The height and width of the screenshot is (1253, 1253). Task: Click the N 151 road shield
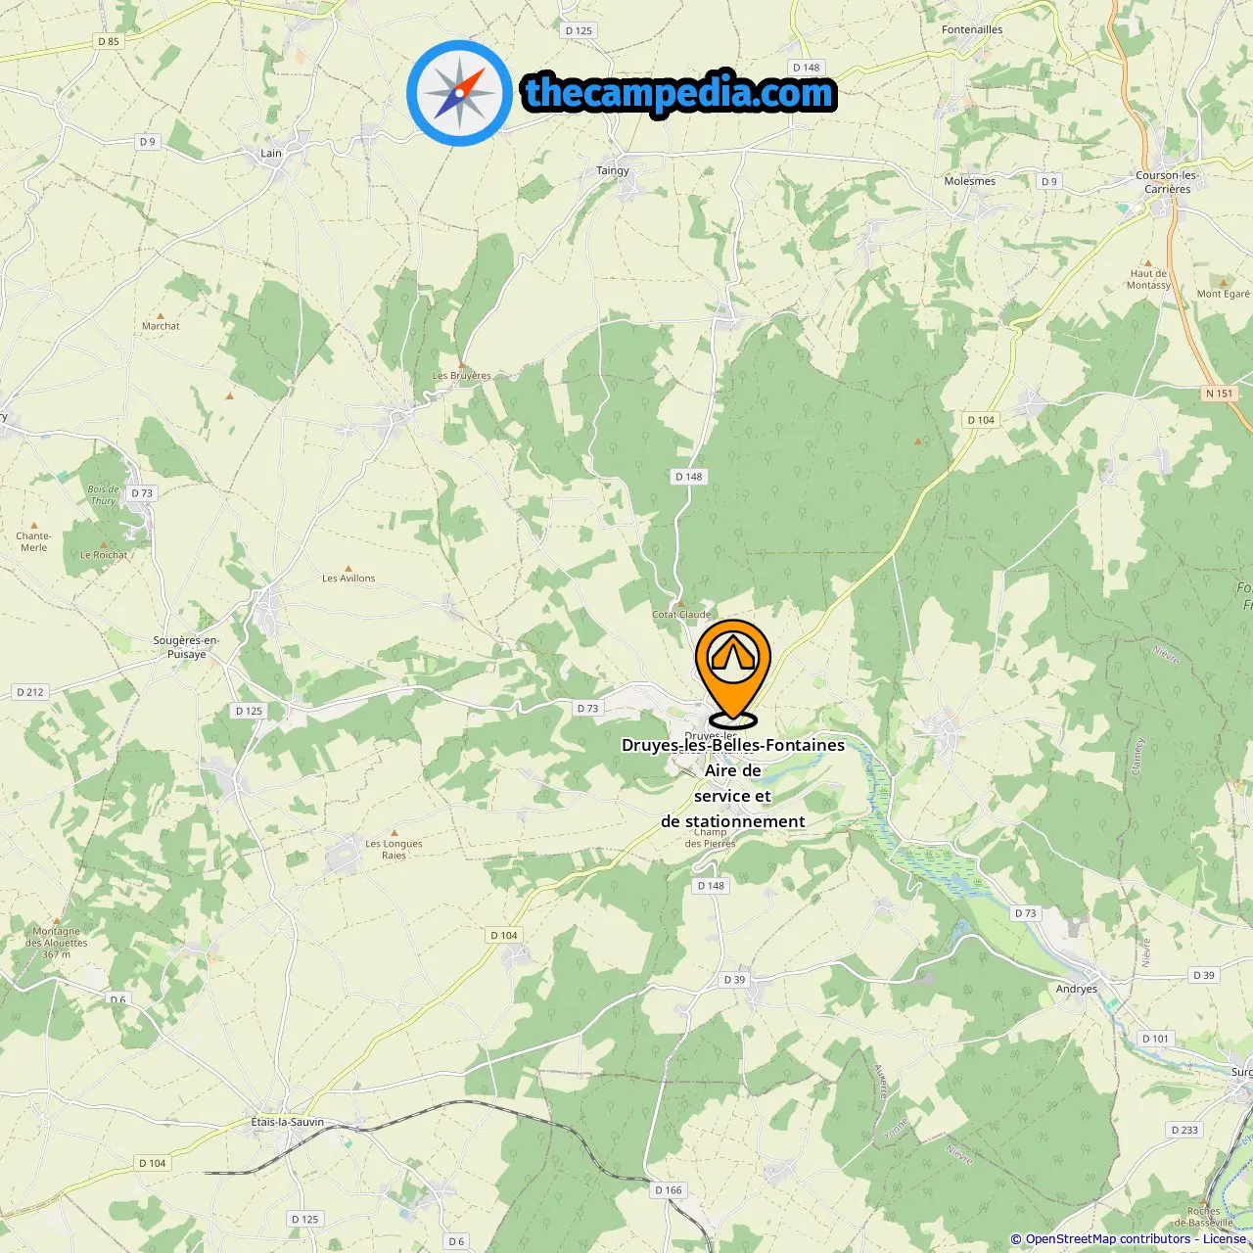click(1220, 394)
